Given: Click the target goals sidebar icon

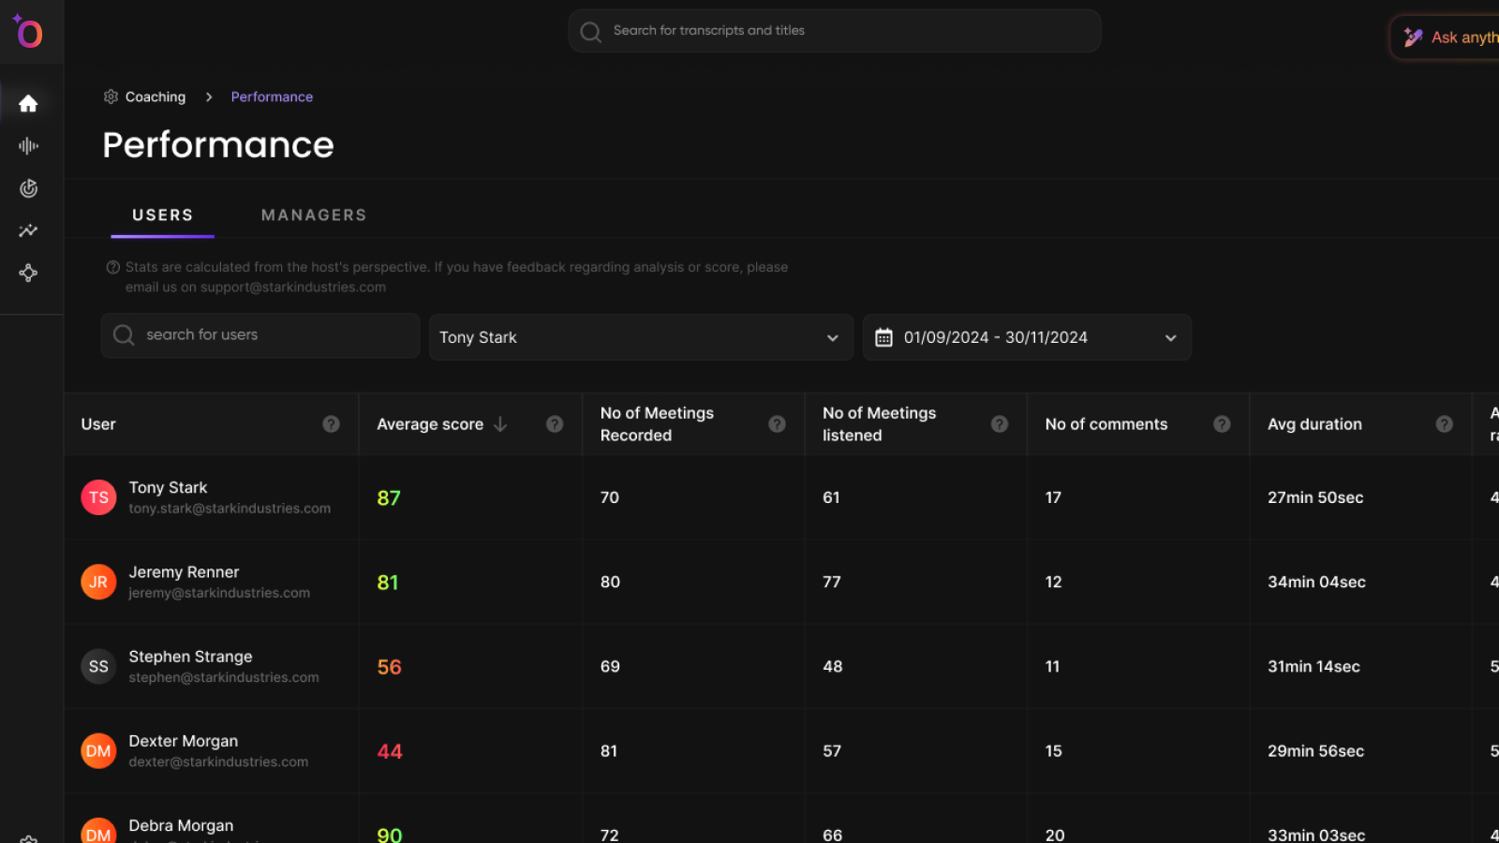Looking at the screenshot, I should tap(28, 188).
